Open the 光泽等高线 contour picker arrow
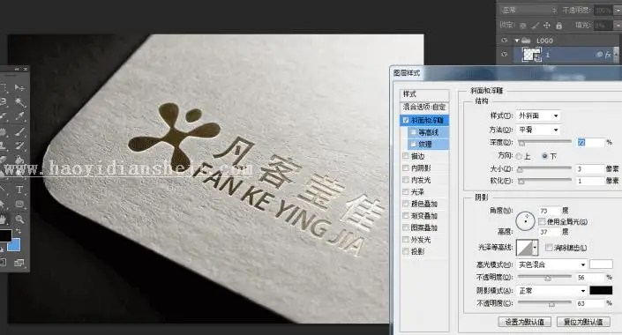The image size is (622, 335). pos(536,248)
